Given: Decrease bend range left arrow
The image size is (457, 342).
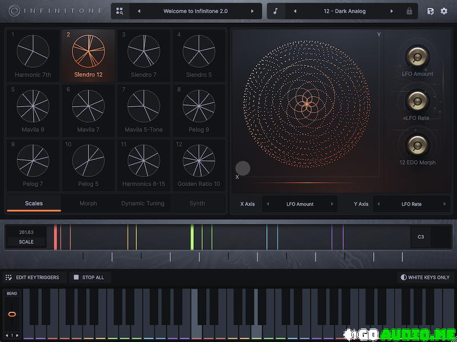Looking at the screenshot, I should click(7, 336).
